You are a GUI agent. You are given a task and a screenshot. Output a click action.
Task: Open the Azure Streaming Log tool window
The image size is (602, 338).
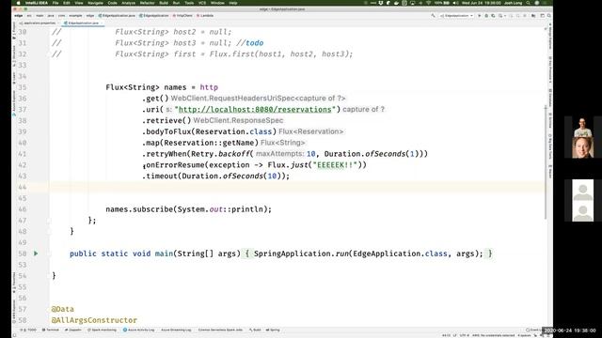[176, 330]
